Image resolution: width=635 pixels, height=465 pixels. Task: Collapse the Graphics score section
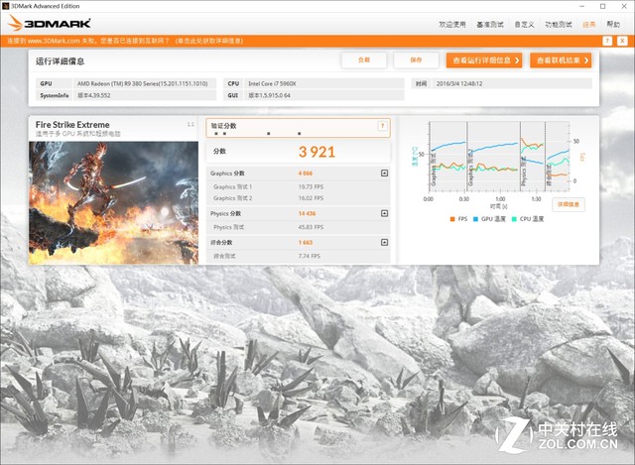click(384, 173)
